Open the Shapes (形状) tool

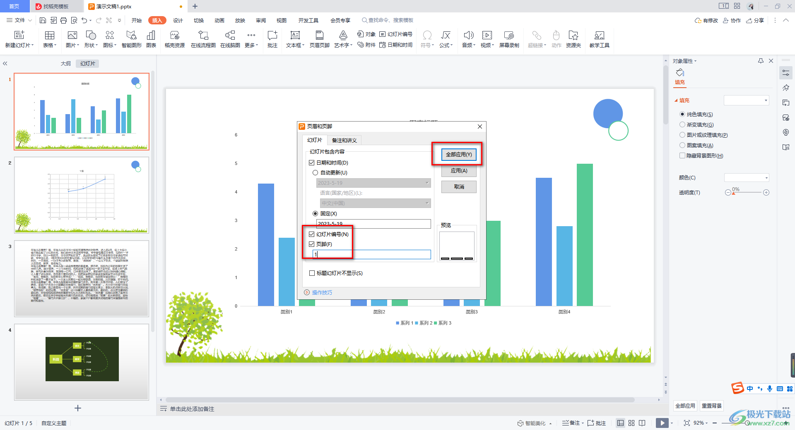pos(91,39)
